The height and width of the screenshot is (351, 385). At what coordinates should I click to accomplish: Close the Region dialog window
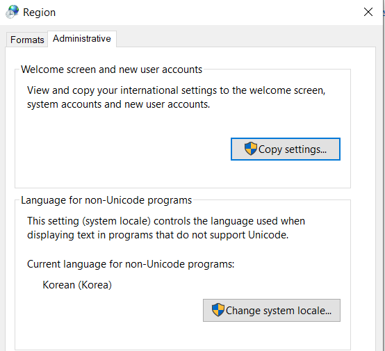(368, 12)
